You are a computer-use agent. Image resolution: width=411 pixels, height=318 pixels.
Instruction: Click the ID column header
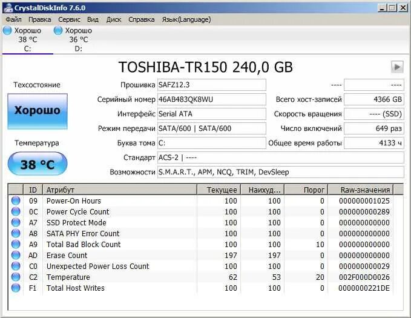(x=33, y=190)
